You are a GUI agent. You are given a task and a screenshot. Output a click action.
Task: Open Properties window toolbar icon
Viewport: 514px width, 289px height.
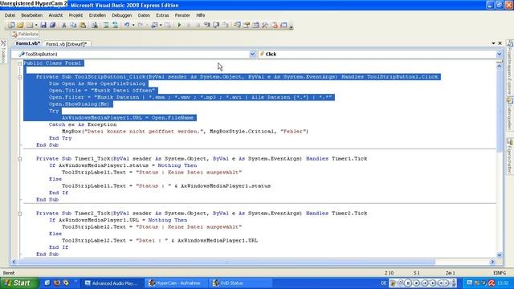coord(247,25)
